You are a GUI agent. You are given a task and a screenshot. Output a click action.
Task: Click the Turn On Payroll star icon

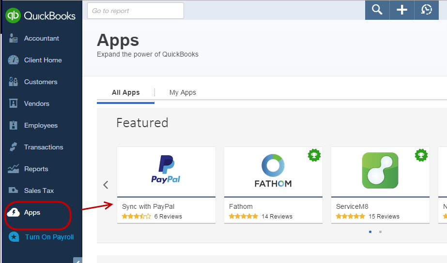pyautogui.click(x=14, y=237)
